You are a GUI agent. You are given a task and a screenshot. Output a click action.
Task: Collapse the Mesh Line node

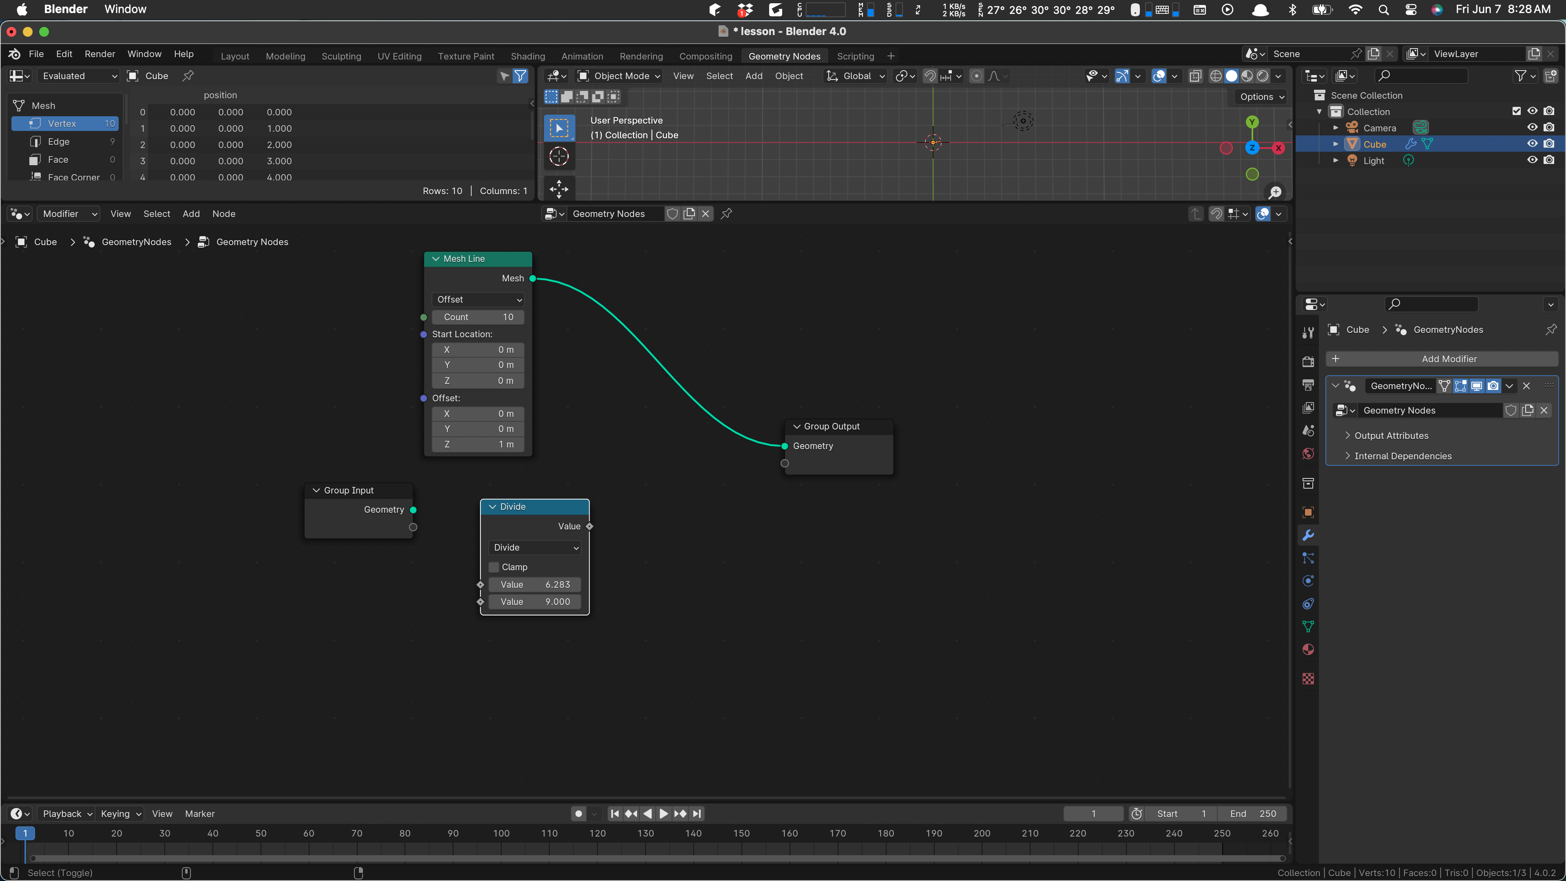436,259
